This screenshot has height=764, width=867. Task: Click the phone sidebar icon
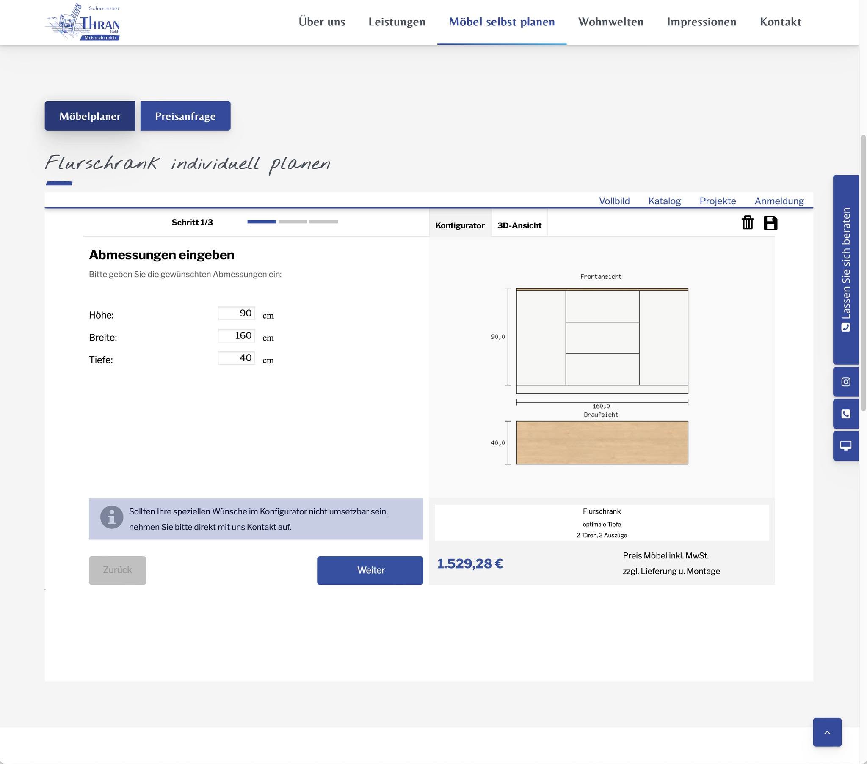click(845, 414)
